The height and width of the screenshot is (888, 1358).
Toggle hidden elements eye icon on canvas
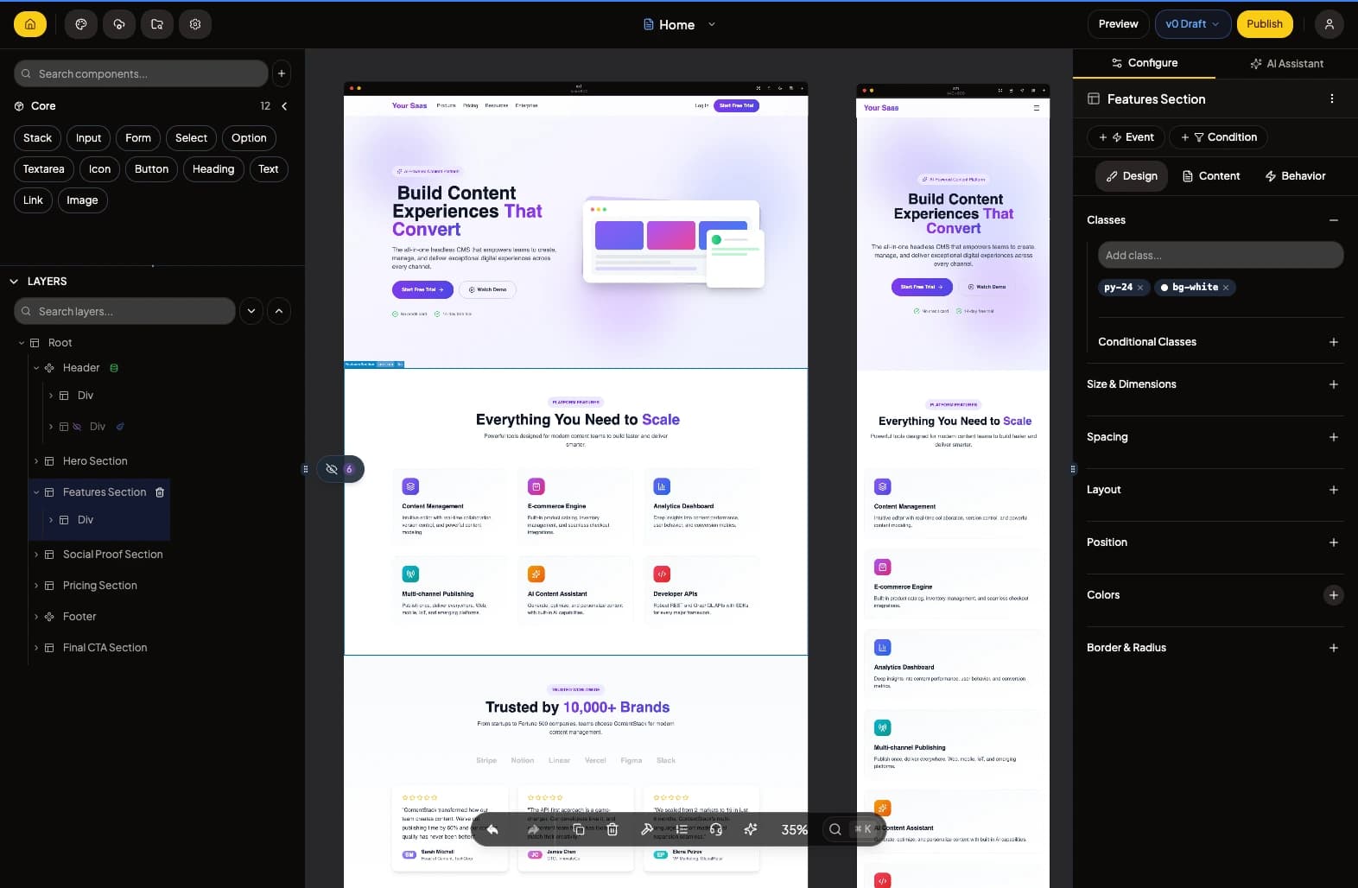[332, 469]
